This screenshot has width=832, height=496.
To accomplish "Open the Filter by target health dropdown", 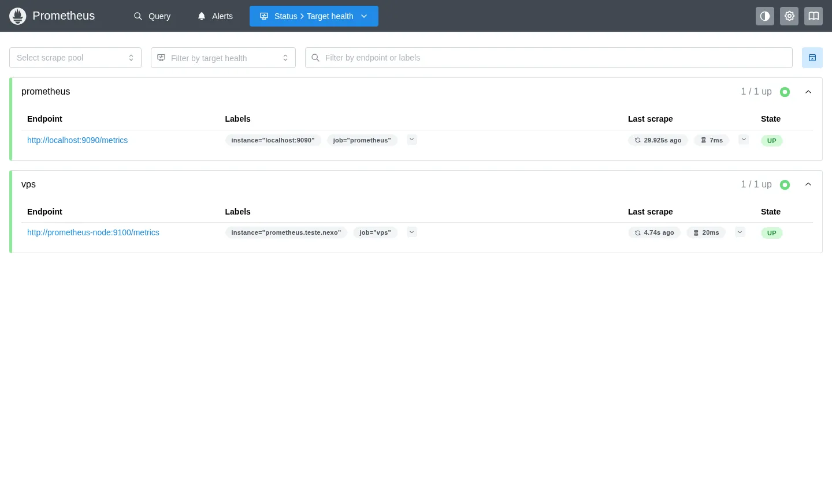I will pyautogui.click(x=223, y=58).
